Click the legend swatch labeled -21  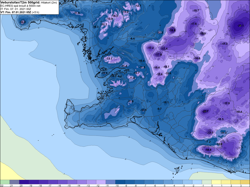(14, 182)
